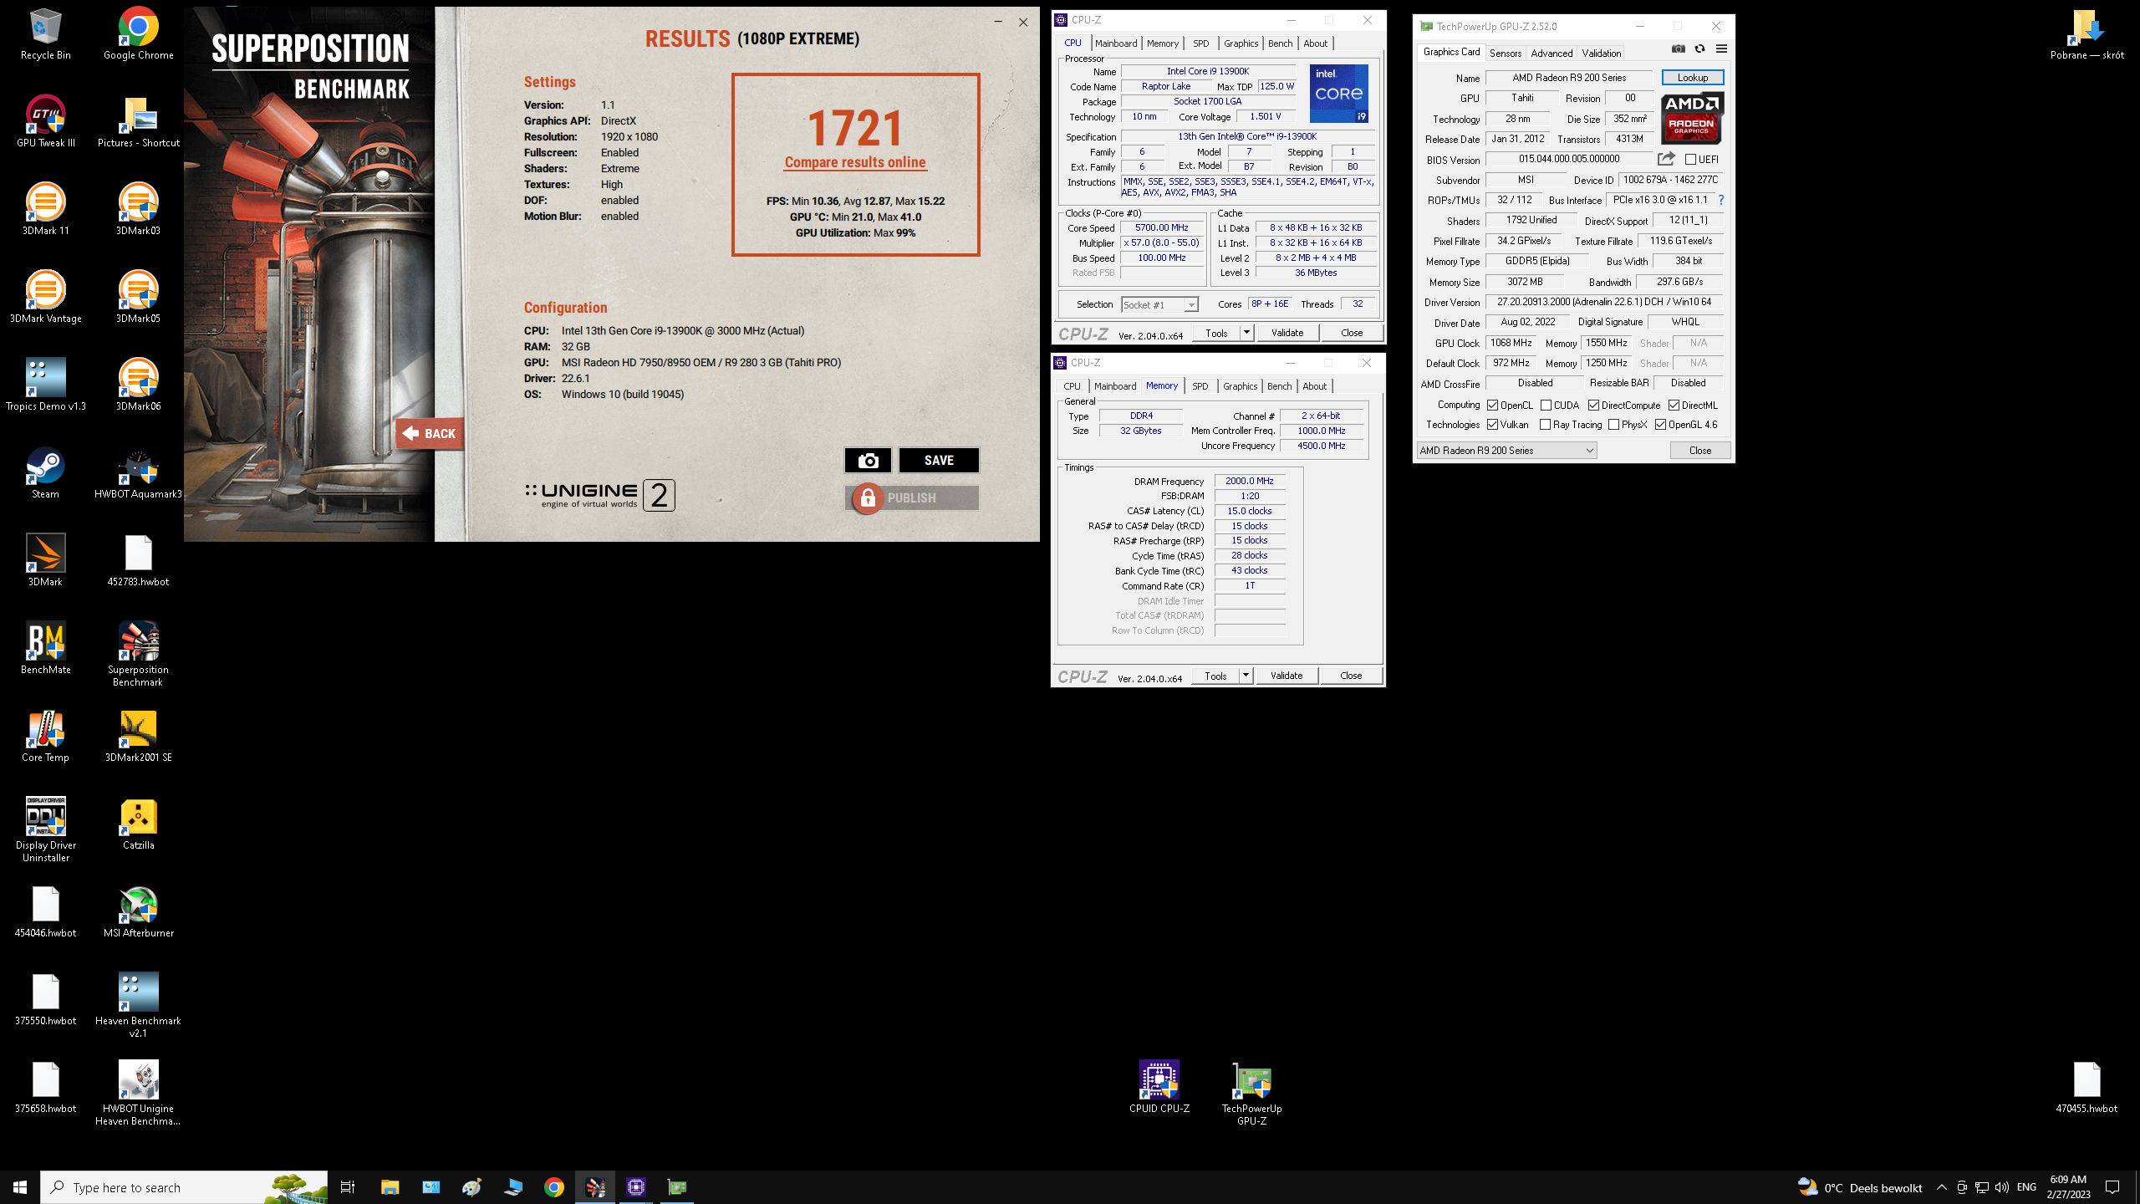
Task: Click the volume icon in system tray
Action: [2001, 1187]
